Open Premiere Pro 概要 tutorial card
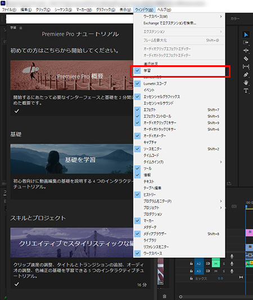253x300 pixels. pyautogui.click(x=71, y=75)
